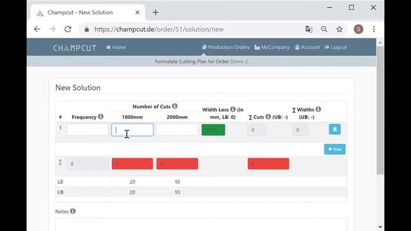This screenshot has width=411, height=231.
Task: Click the New Solution heading
Action: pyautogui.click(x=78, y=87)
